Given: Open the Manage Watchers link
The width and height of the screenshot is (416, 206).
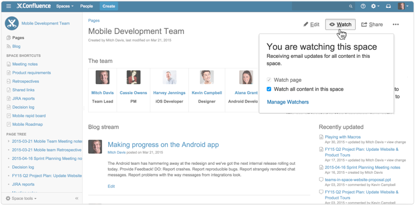Looking at the screenshot, I should 288,102.
